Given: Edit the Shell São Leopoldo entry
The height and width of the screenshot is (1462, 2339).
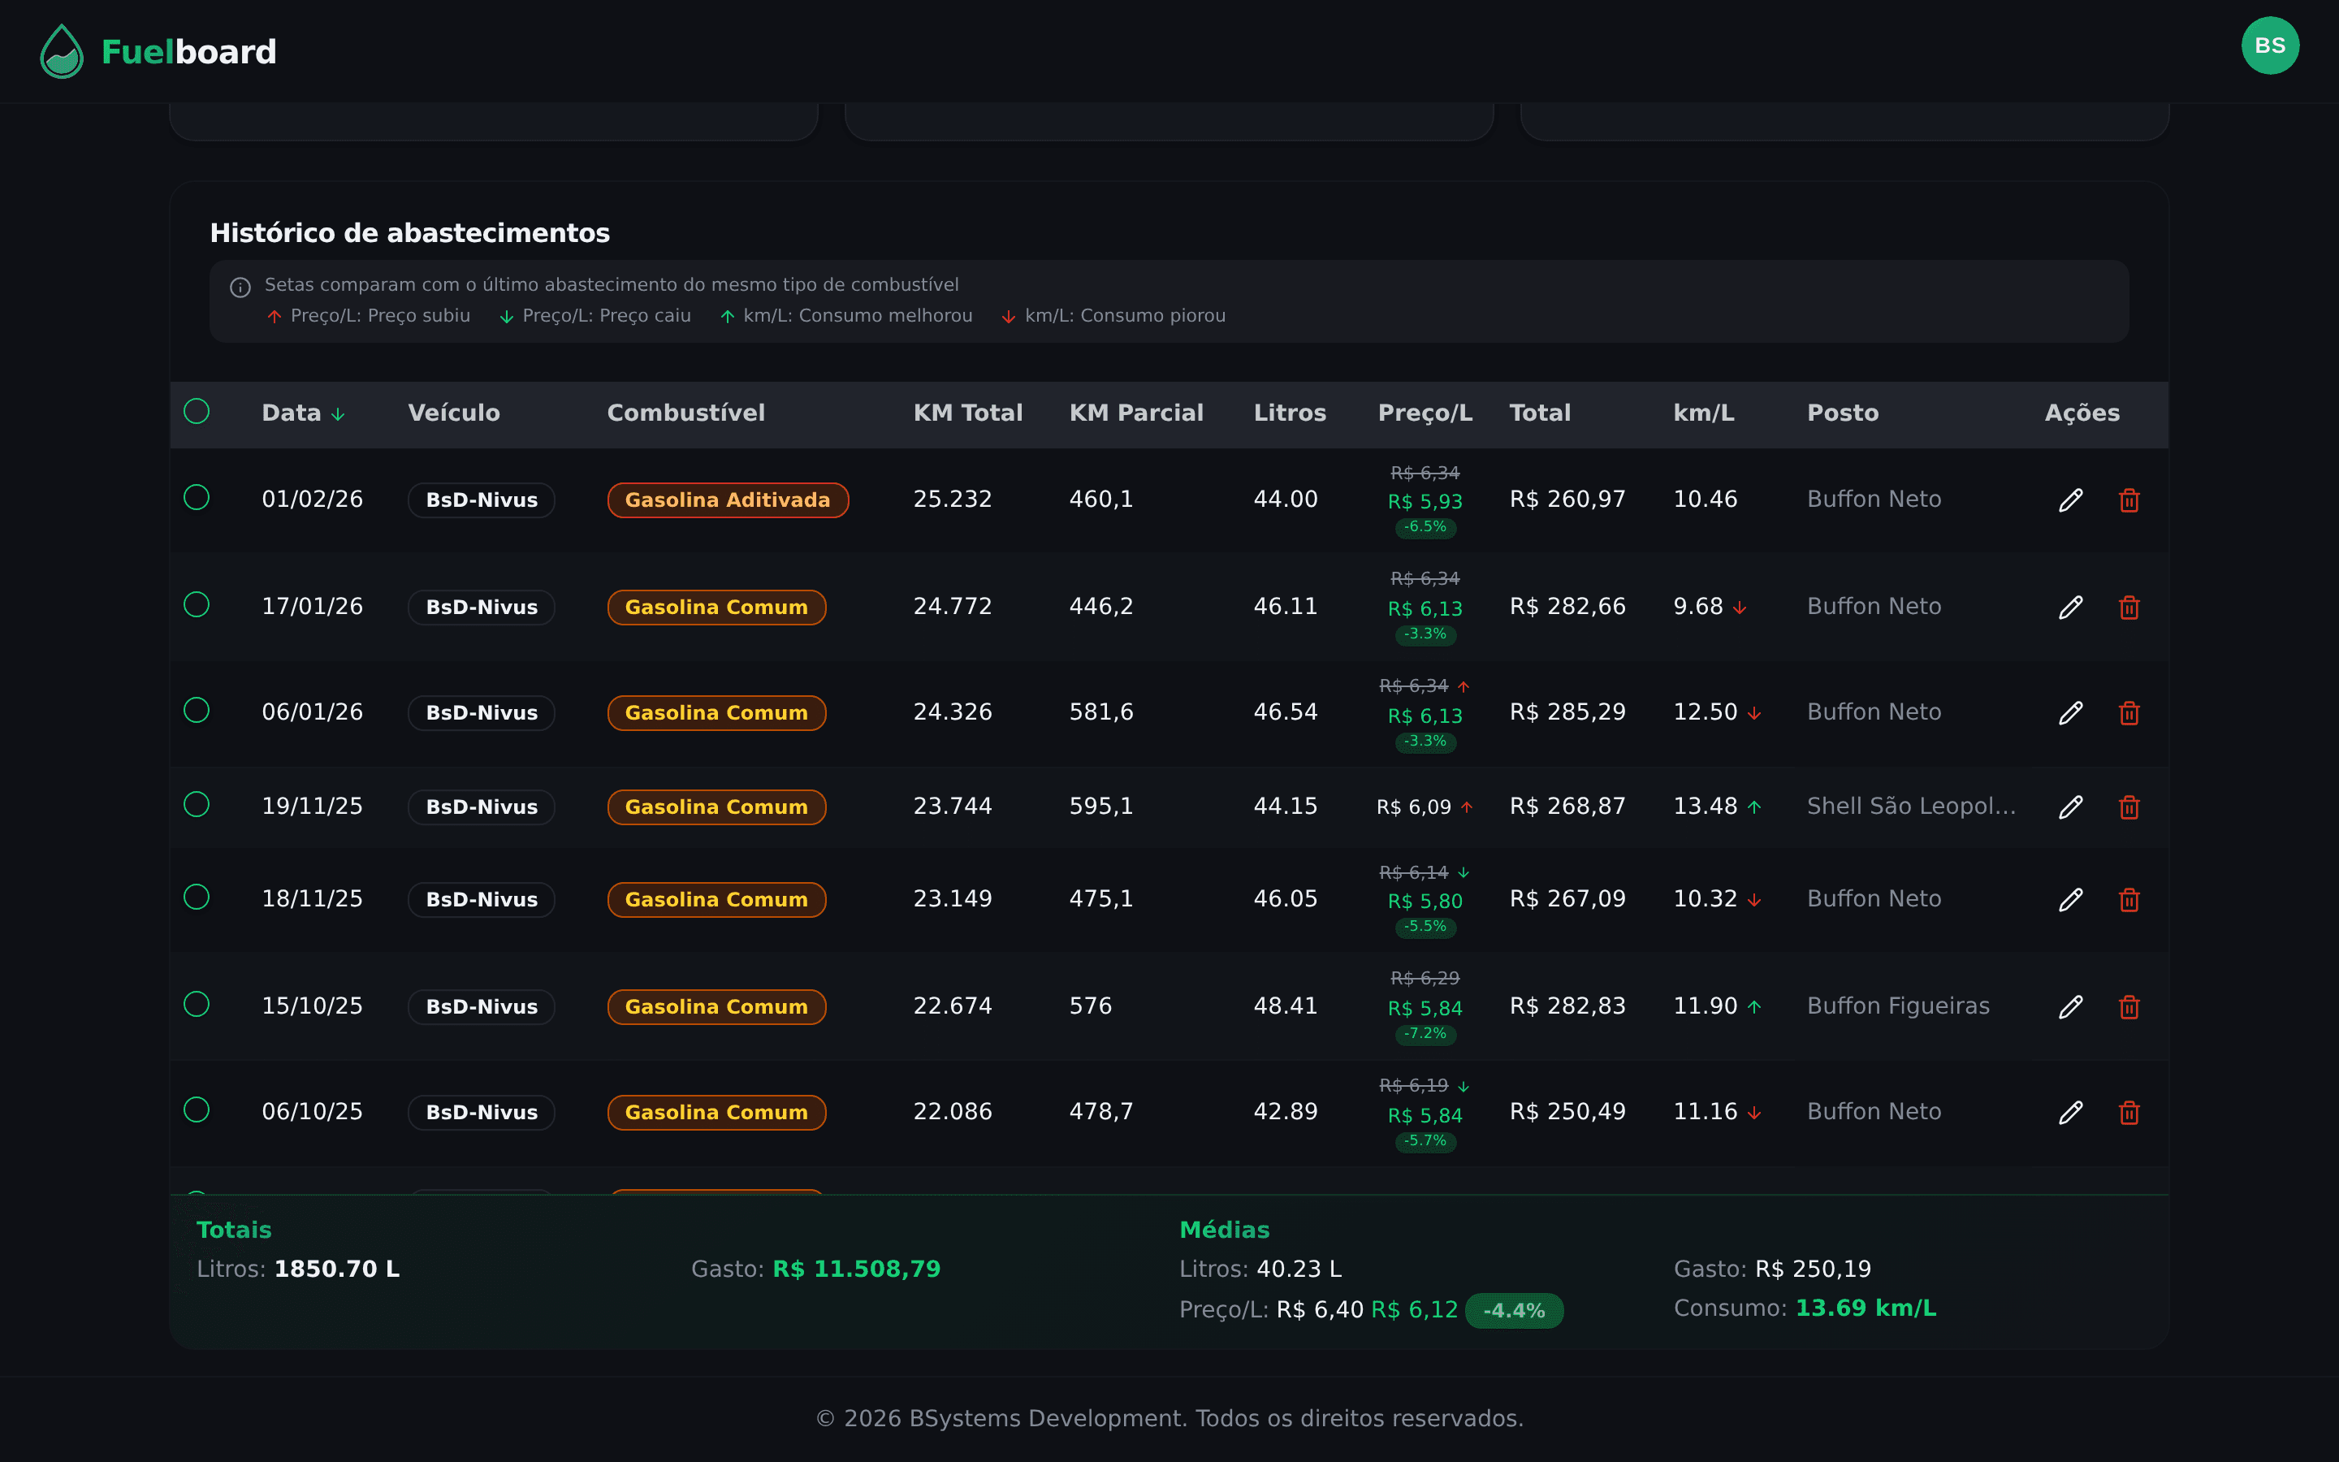Looking at the screenshot, I should [2069, 807].
